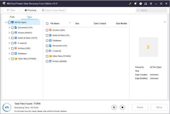Screen dimensions: 170x114
Task: Pause the scan
Action: point(114,107)
